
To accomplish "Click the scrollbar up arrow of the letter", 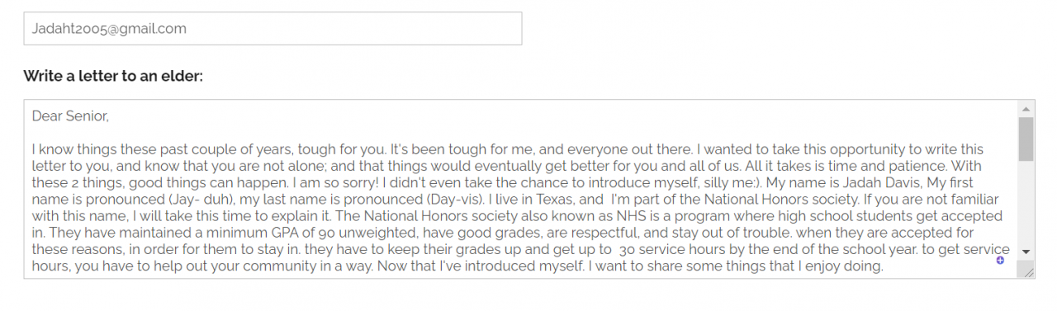I will [1026, 109].
